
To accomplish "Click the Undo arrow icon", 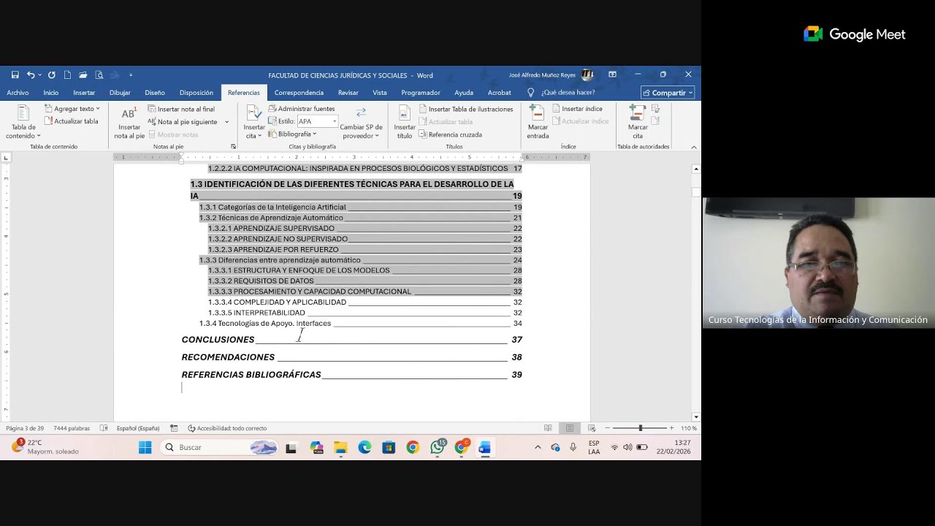I will coord(31,75).
